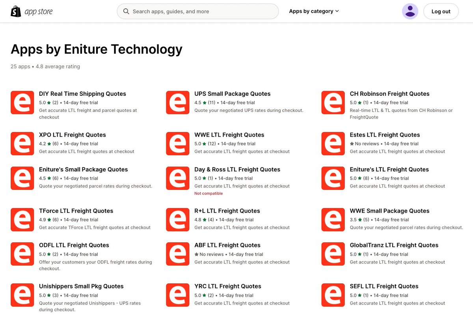Viewport: 473px width, 318px height.
Task: Click the '4.5 (11)' UPS rating text
Action: pos(204,102)
